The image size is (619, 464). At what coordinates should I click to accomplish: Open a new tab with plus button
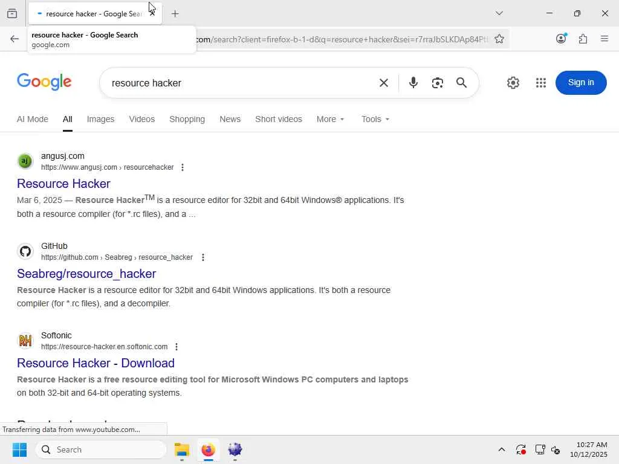pos(175,14)
